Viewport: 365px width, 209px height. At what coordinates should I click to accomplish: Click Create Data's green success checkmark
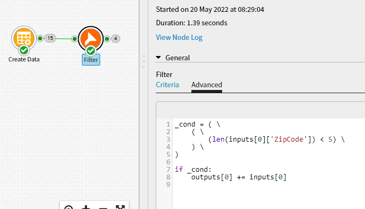(x=24, y=51)
